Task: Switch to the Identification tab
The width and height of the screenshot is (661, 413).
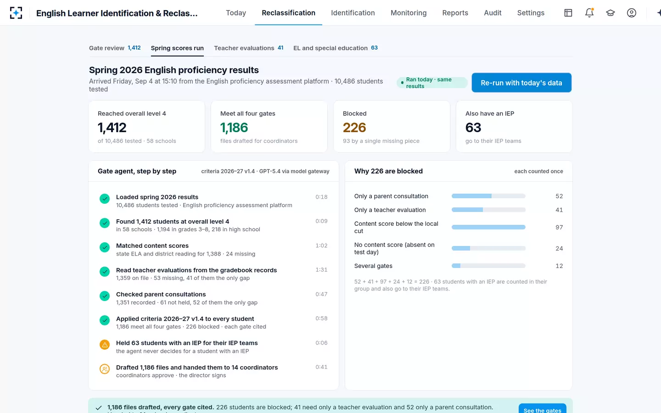Action: pos(353,13)
